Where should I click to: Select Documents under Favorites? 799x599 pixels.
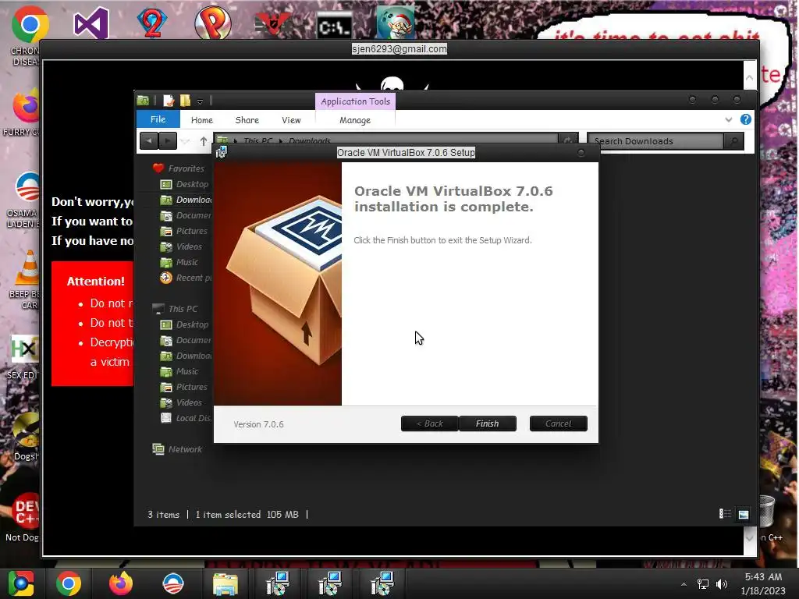click(186, 215)
